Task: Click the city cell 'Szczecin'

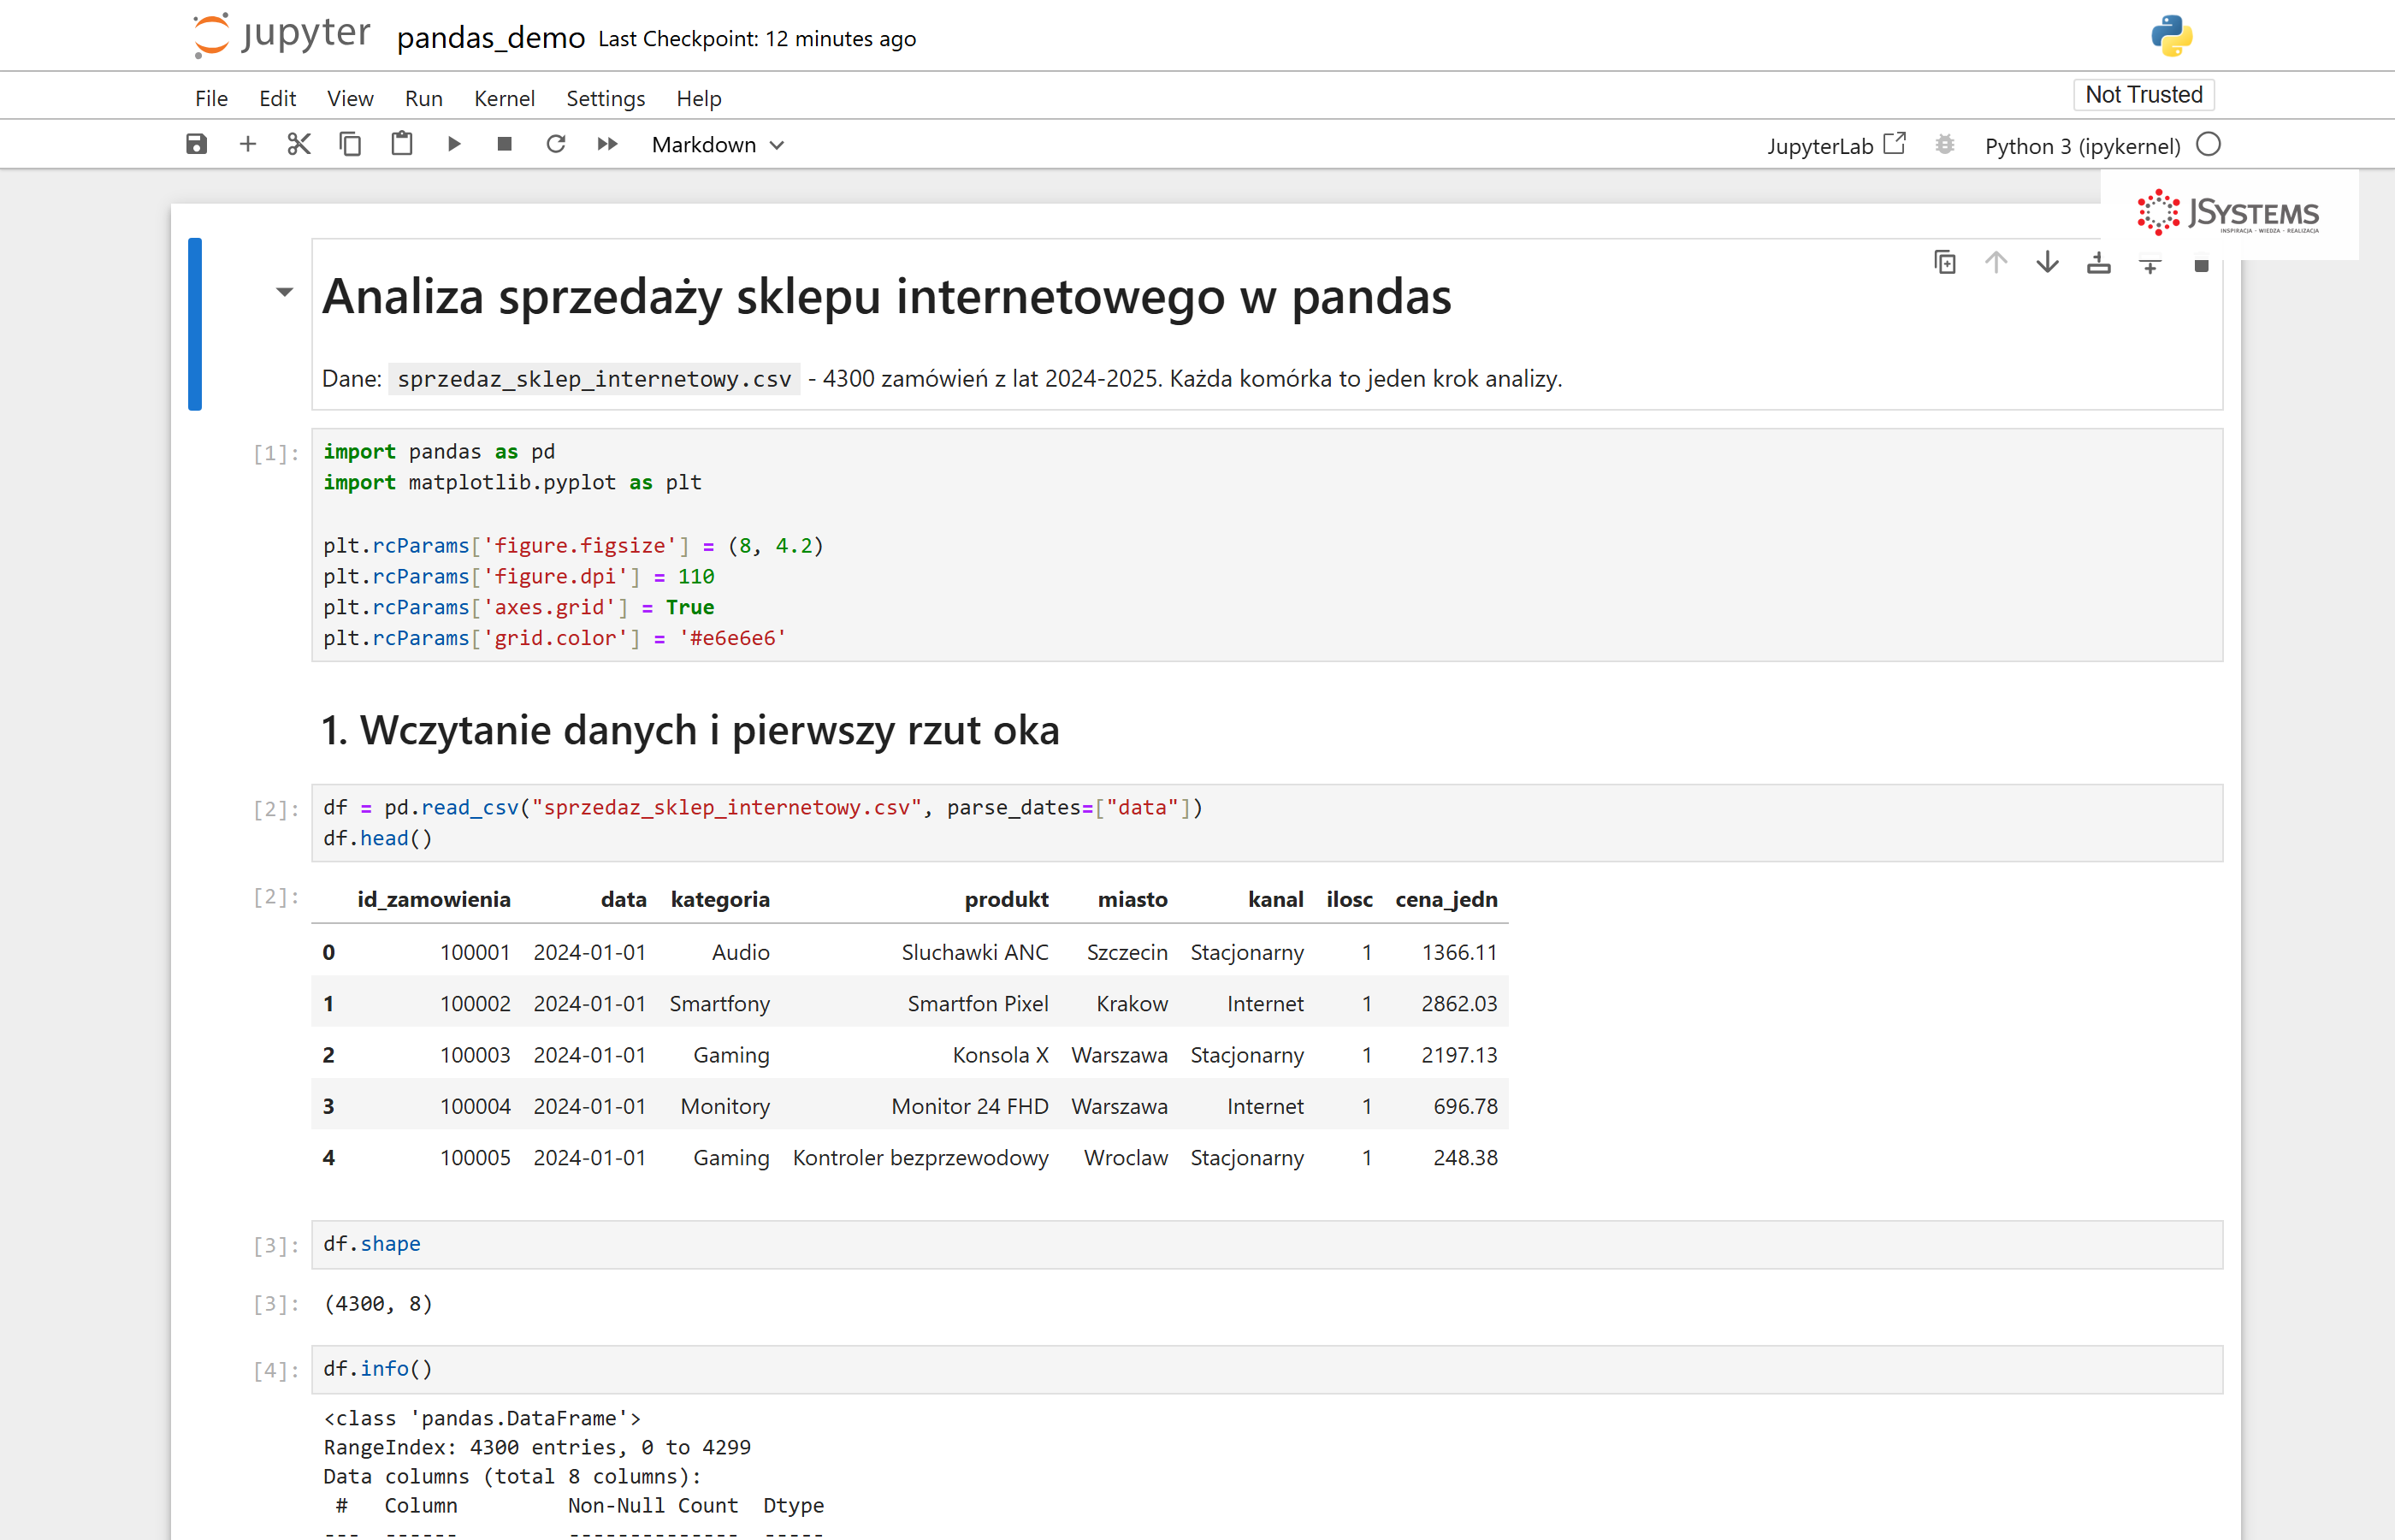Action: (1127, 952)
